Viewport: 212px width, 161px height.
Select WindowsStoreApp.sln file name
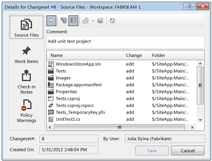tap(78, 64)
